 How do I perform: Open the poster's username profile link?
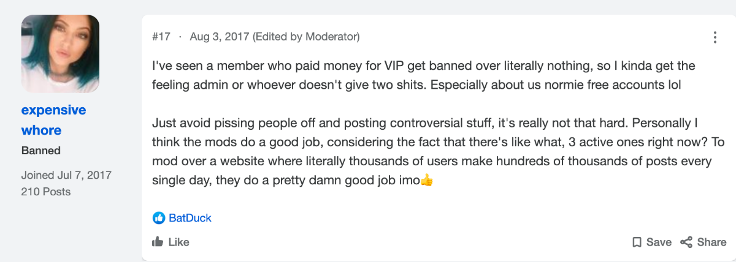pyautogui.click(x=54, y=120)
